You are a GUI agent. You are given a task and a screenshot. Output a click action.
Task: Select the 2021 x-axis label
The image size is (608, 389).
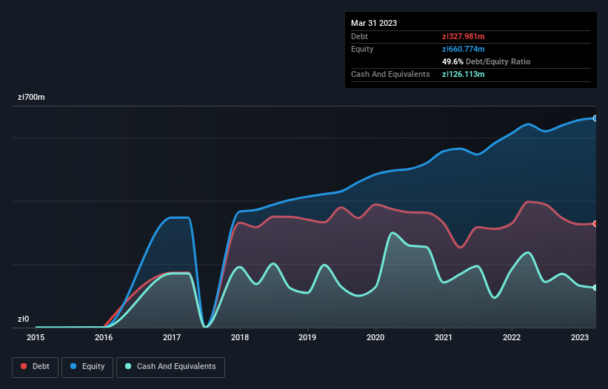pyautogui.click(x=444, y=337)
